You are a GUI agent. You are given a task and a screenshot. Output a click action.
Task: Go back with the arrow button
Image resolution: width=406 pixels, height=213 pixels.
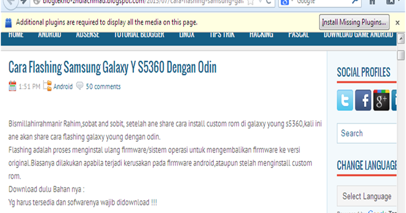(11, 3)
